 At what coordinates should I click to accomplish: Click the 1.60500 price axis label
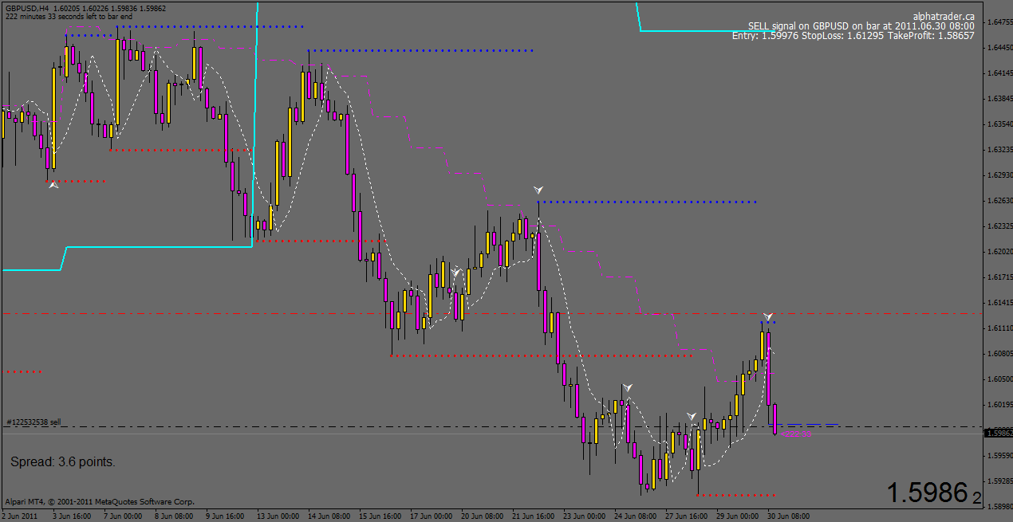coord(999,379)
